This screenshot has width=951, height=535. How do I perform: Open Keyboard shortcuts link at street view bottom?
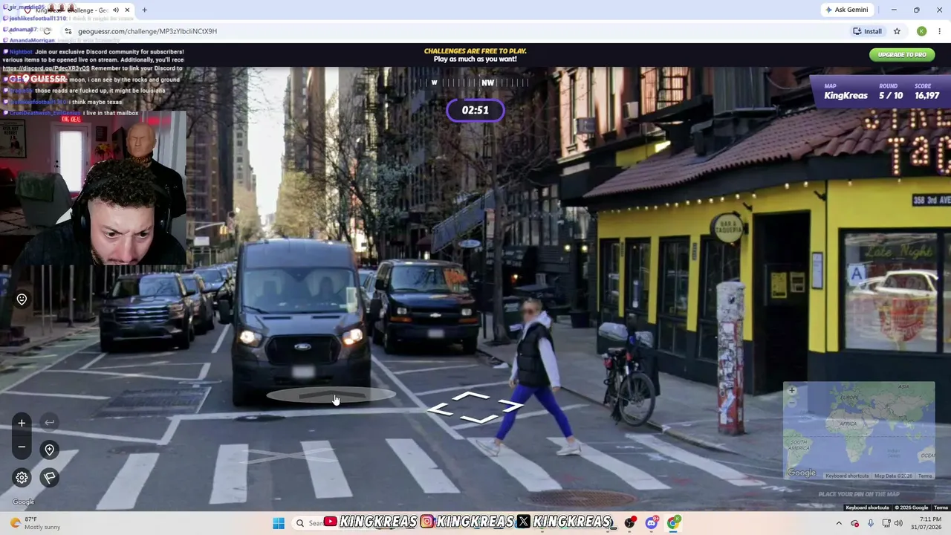(x=867, y=508)
